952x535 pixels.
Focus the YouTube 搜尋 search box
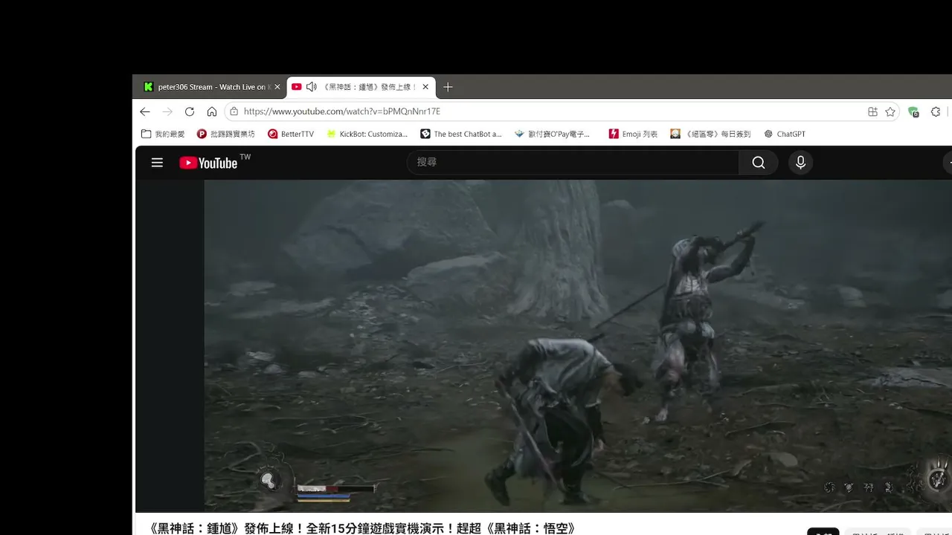pyautogui.click(x=573, y=162)
